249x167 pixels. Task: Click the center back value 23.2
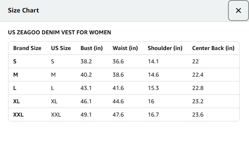(x=198, y=101)
